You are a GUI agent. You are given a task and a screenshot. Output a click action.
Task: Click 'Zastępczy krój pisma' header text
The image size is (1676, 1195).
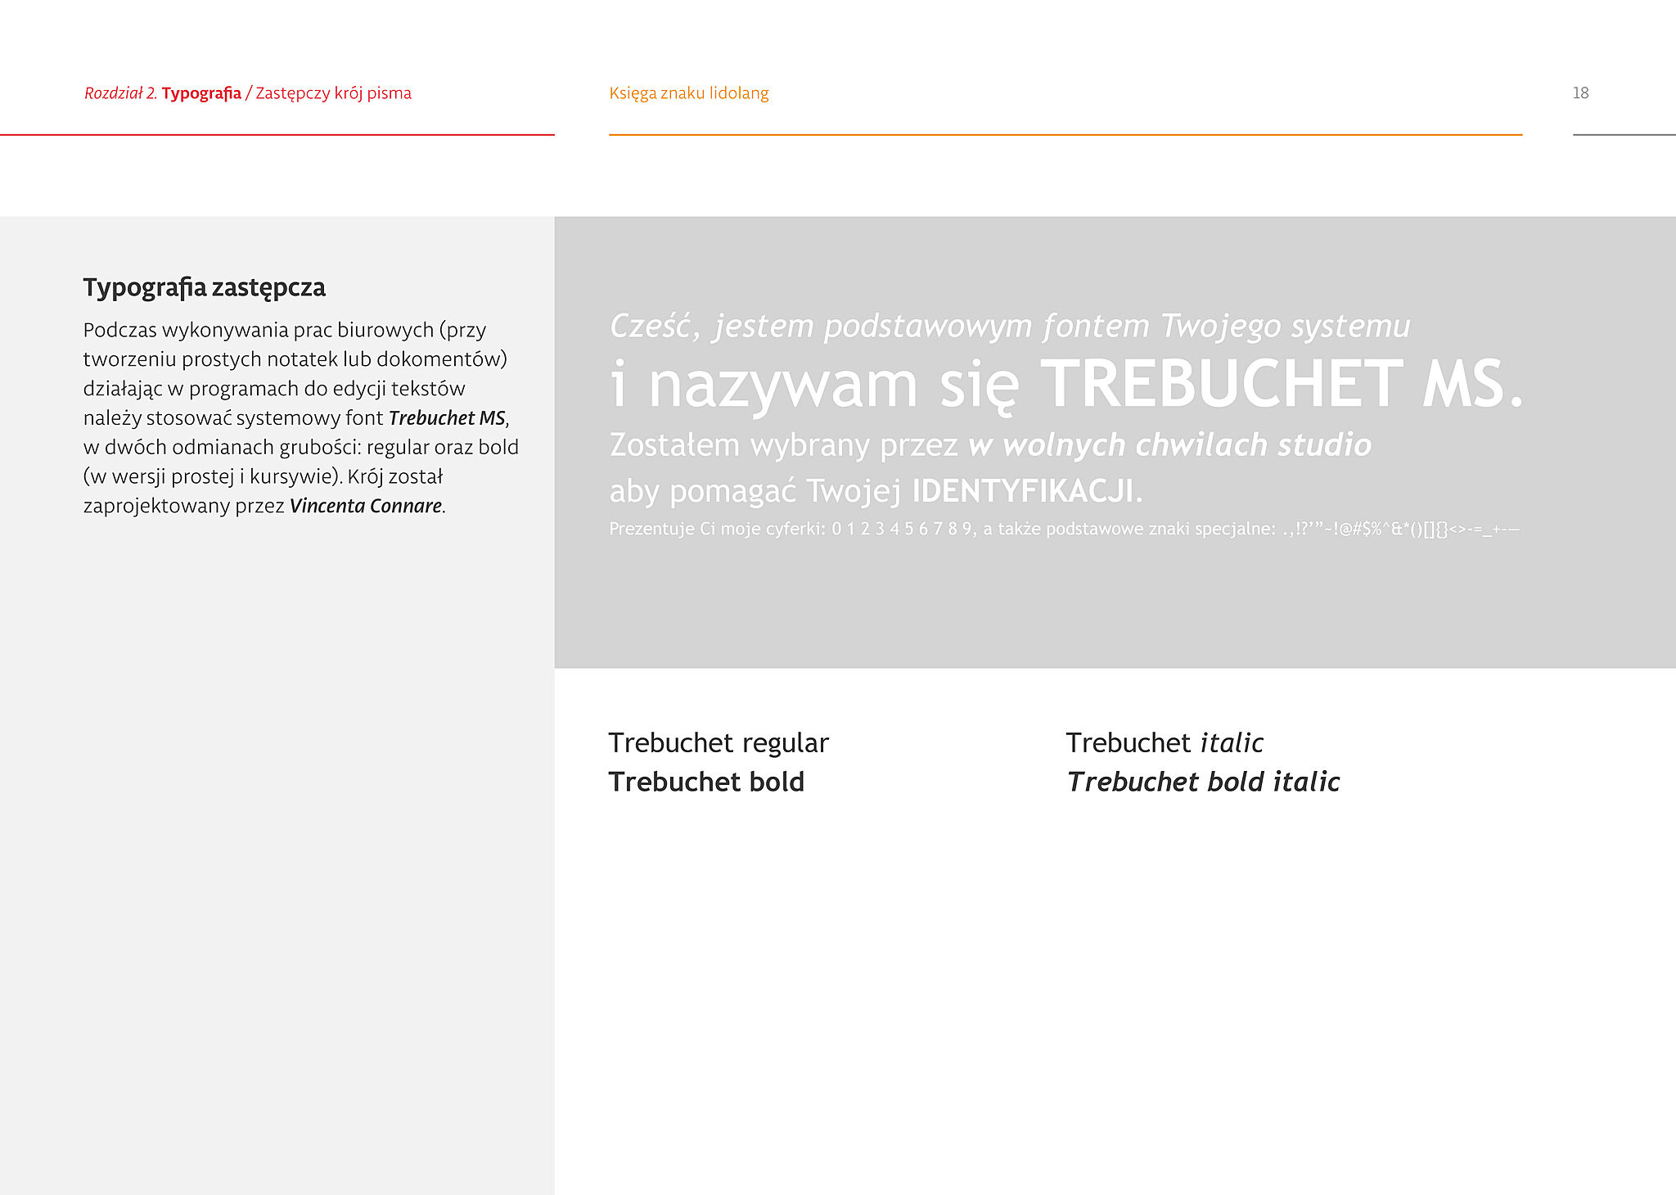tap(333, 93)
